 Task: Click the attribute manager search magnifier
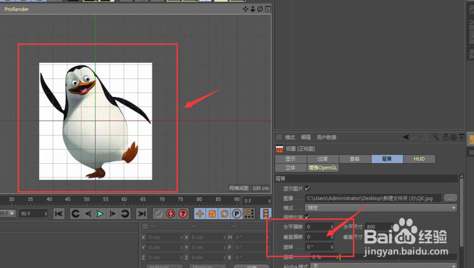point(436,137)
